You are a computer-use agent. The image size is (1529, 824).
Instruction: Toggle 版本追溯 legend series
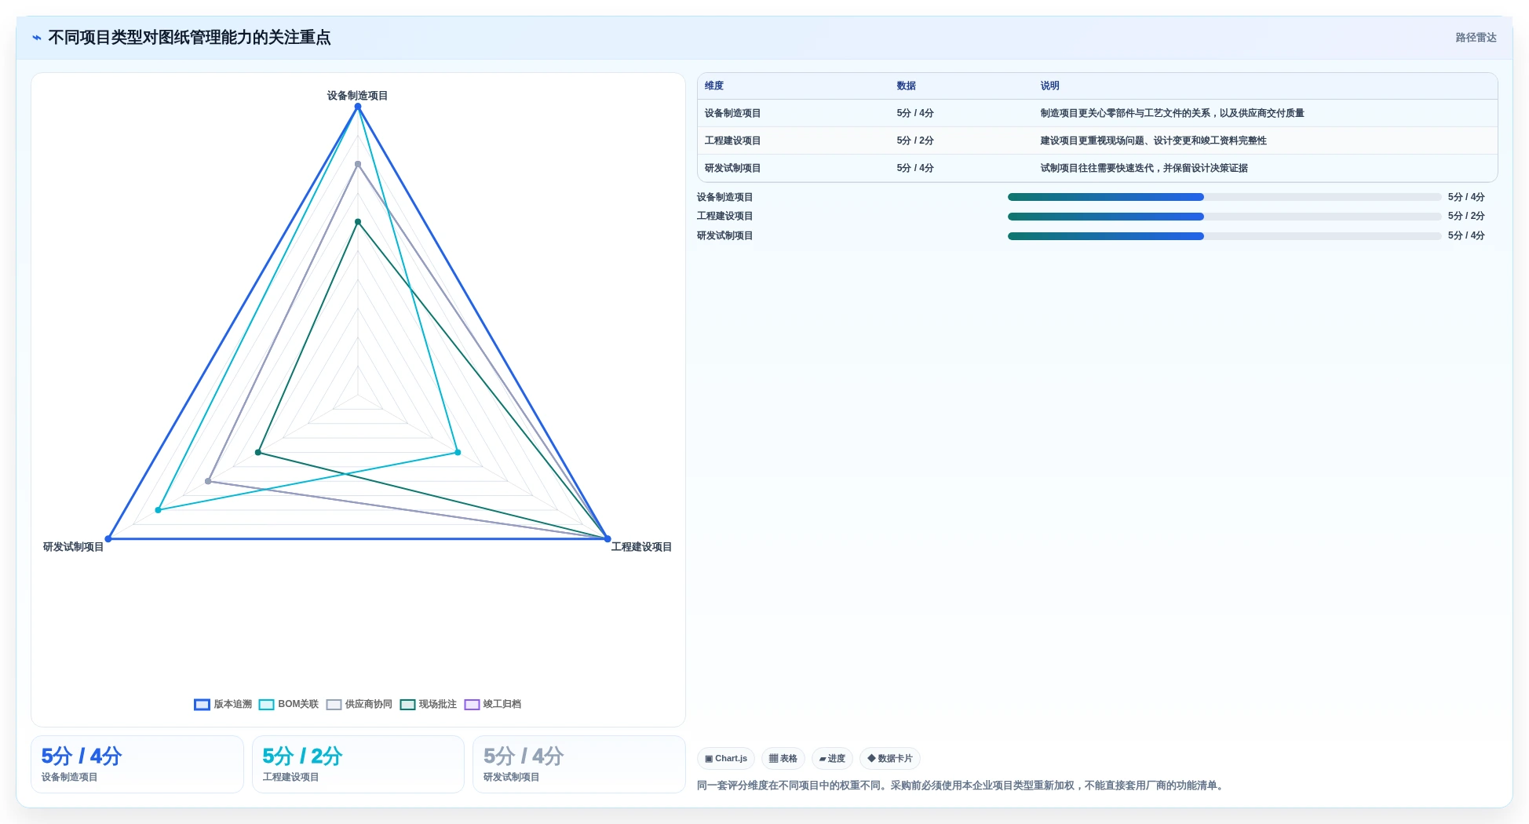(224, 704)
